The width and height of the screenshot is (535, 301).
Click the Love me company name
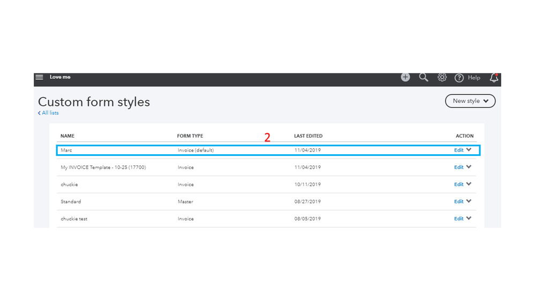click(60, 77)
